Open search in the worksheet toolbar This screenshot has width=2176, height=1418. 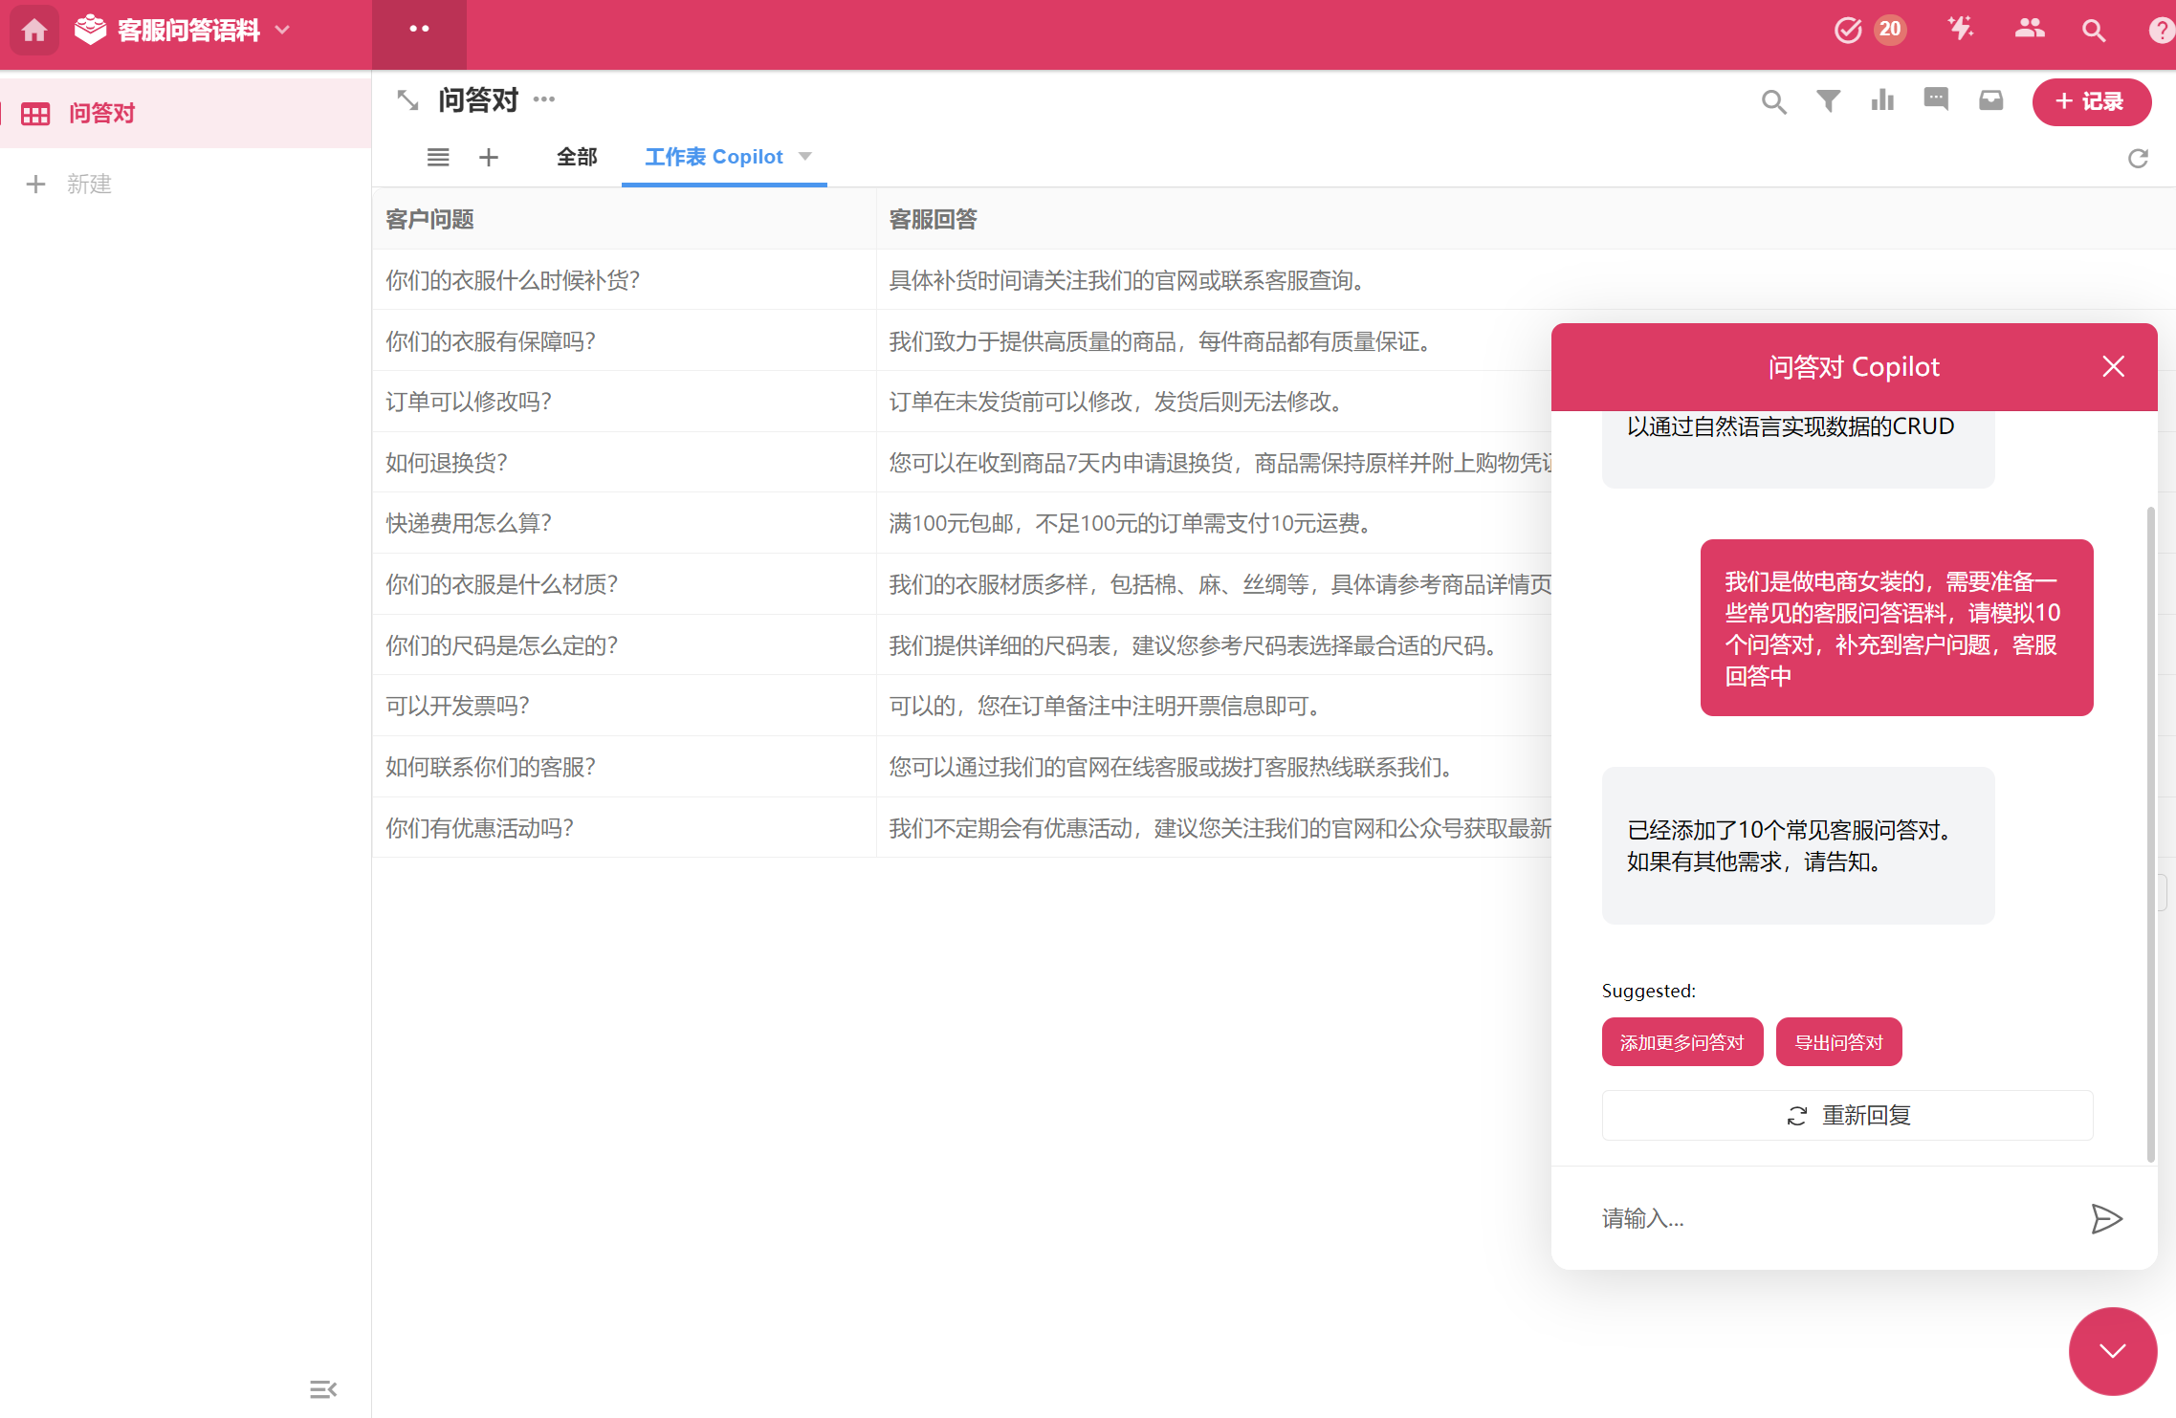coord(1774,101)
